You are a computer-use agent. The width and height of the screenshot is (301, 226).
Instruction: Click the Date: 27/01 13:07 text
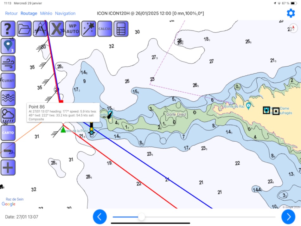22,217
